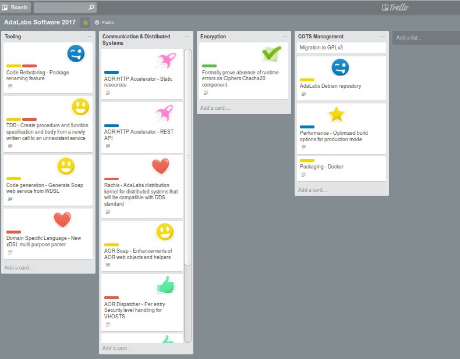Click description icon on Packaging - Docker card

(x=303, y=175)
